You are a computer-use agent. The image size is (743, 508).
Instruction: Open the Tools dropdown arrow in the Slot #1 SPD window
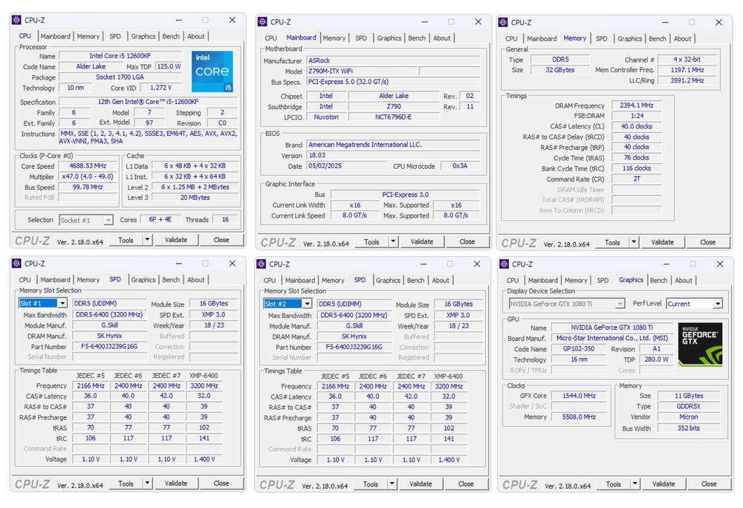click(147, 483)
